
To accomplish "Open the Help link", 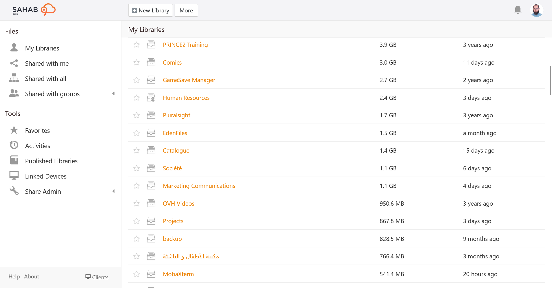I will 14,276.
